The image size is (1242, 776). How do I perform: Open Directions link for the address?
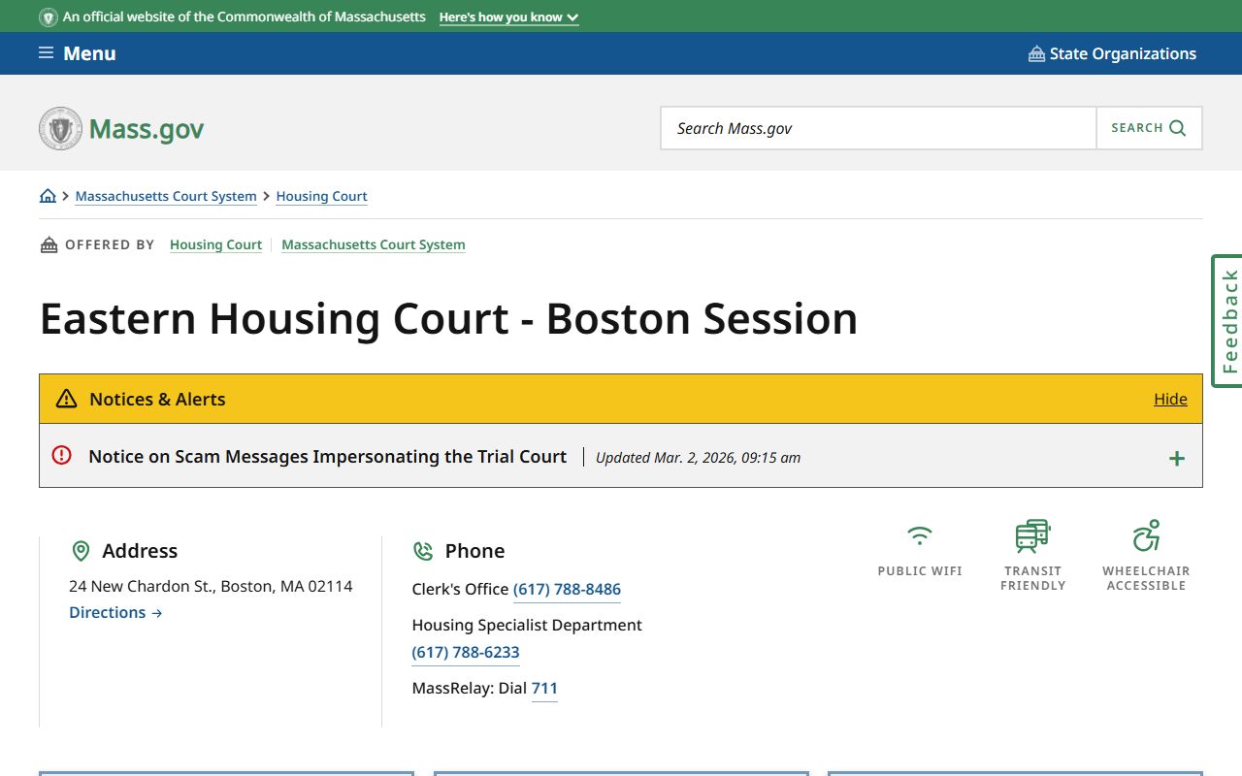click(x=115, y=612)
